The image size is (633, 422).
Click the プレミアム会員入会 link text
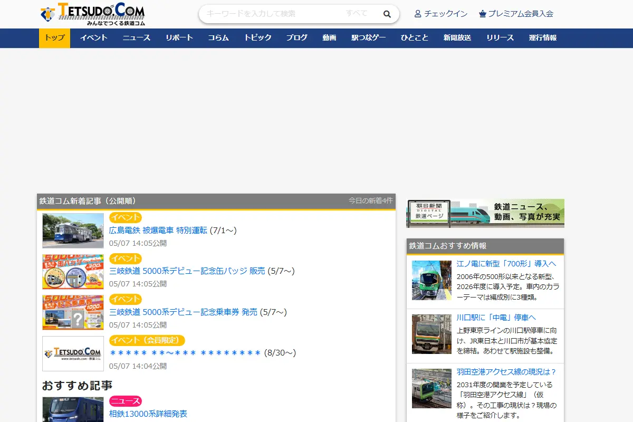[x=521, y=14]
